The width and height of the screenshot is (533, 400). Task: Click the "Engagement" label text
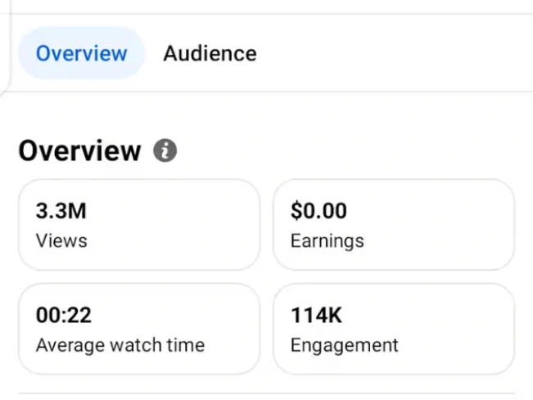coord(344,345)
